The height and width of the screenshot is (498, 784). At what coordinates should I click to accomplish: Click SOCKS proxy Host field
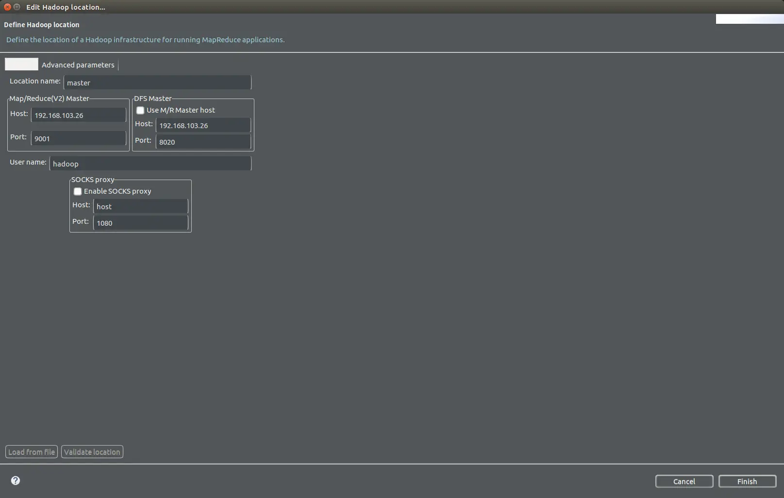tap(141, 206)
